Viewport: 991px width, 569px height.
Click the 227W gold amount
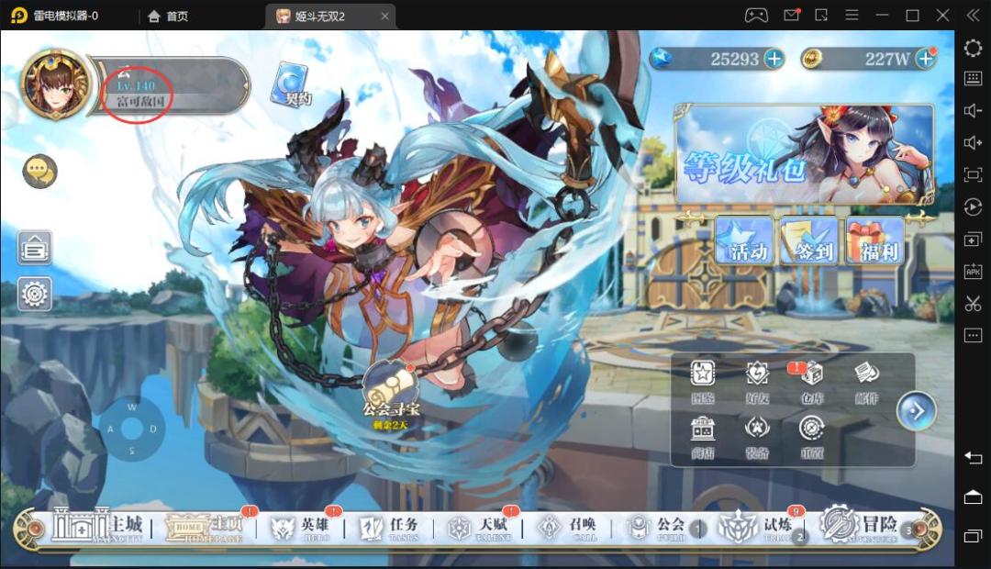[x=887, y=60]
